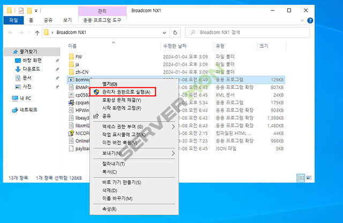
Task: Open 문서 in navigation pane
Action: click(x=27, y=78)
